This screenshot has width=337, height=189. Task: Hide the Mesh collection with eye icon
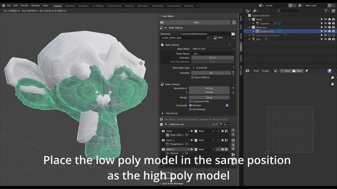[325, 19]
